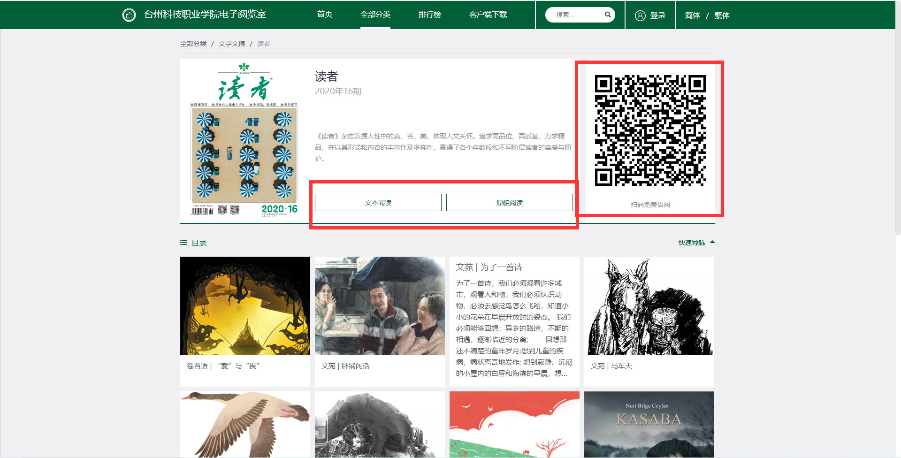The image size is (901, 458).
Task: Click the 文苑 | 卧铺闲话 title
Action: (x=345, y=366)
